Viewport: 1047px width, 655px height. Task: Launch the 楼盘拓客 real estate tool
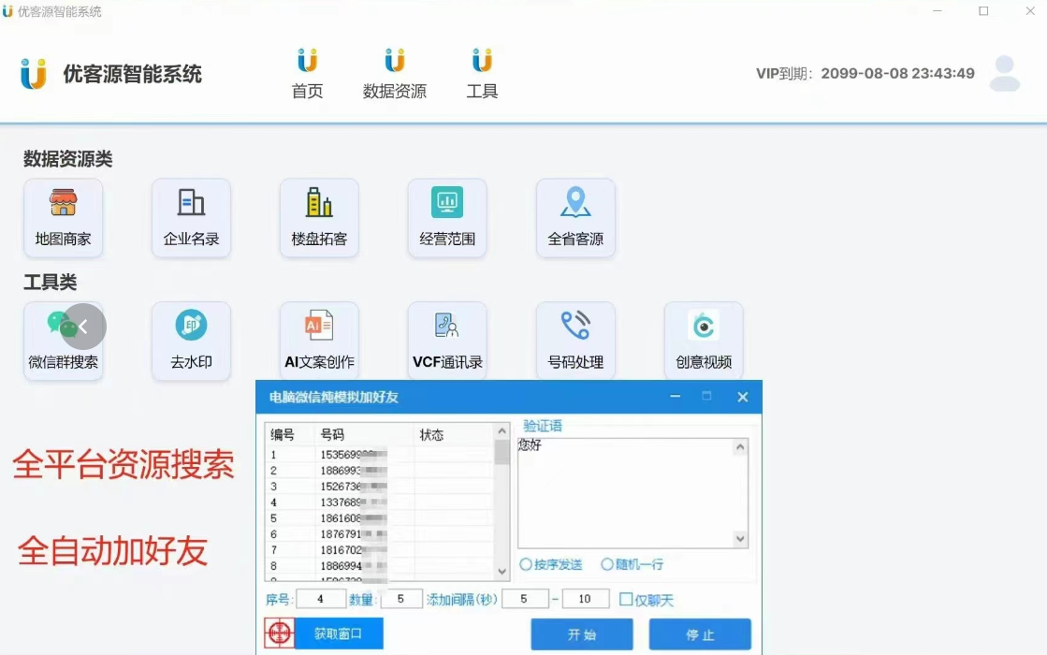(319, 217)
